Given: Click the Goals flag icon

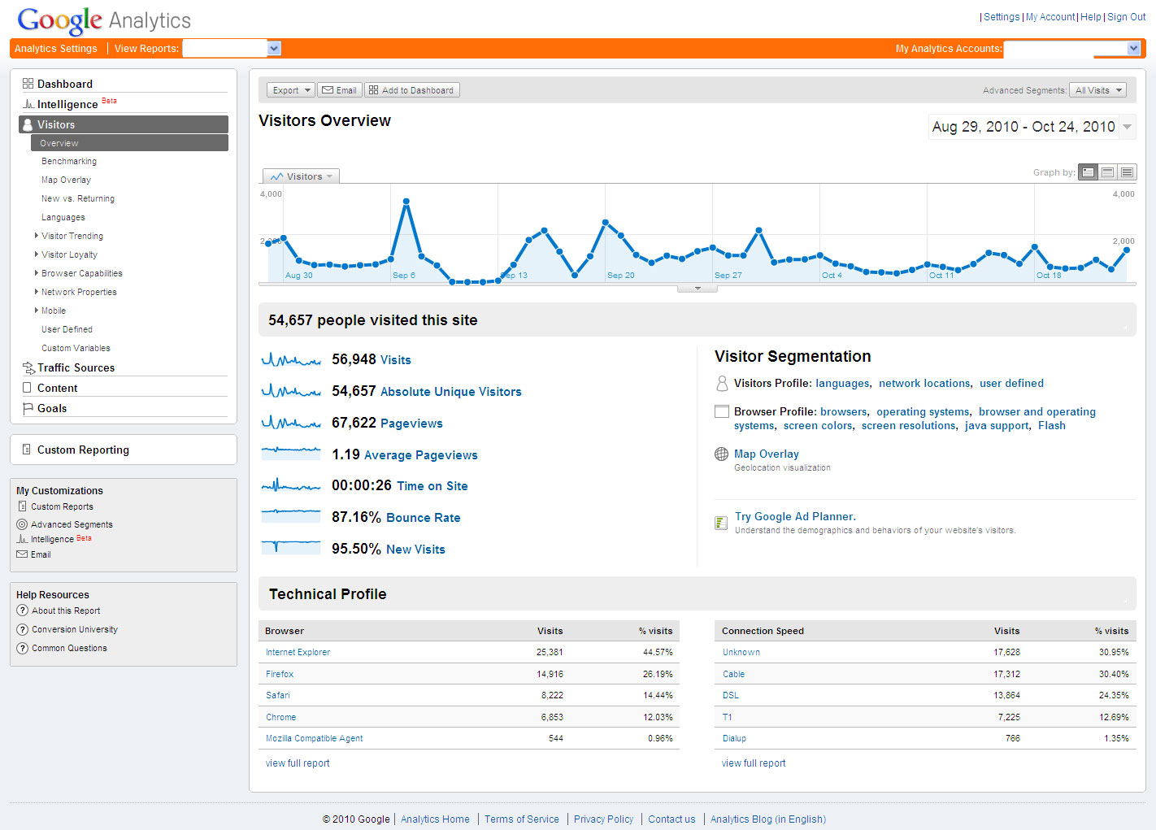Looking at the screenshot, I should click(28, 408).
